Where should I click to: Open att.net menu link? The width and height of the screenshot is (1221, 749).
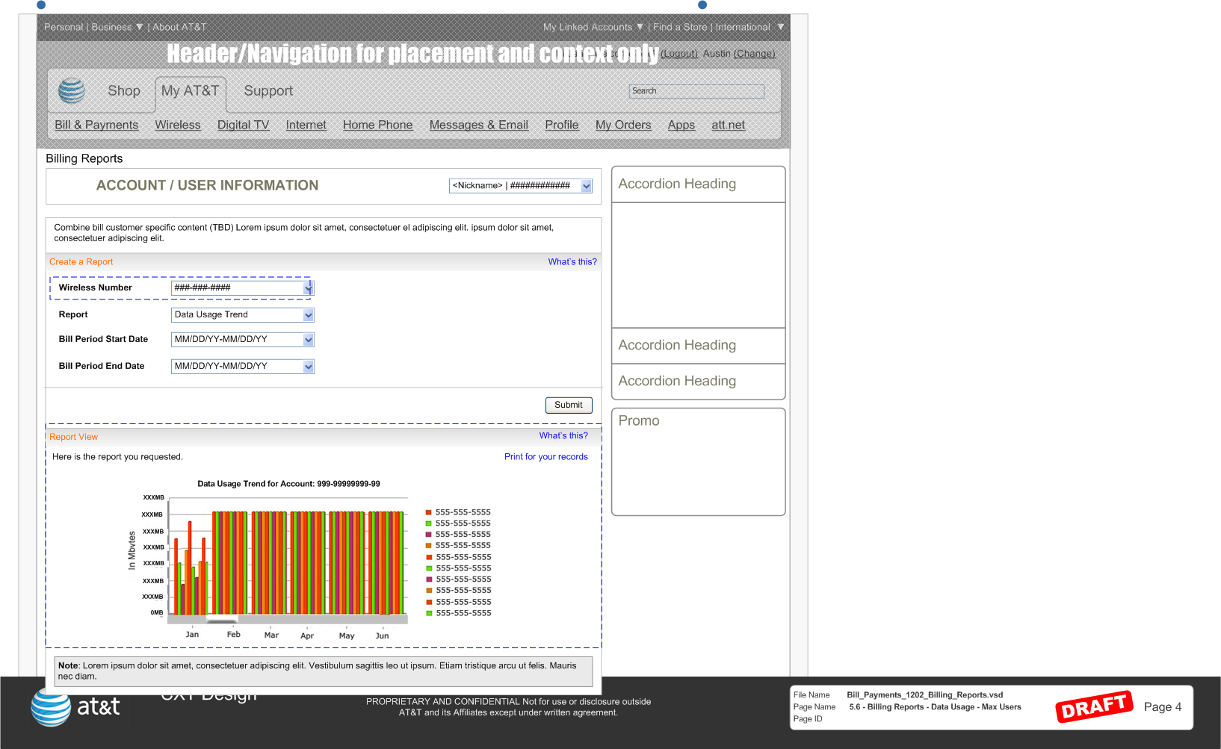pyautogui.click(x=728, y=125)
